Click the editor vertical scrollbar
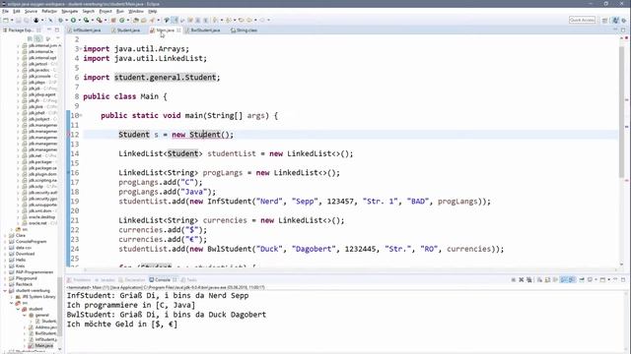Viewport: 631px width, 354px height. (622, 112)
